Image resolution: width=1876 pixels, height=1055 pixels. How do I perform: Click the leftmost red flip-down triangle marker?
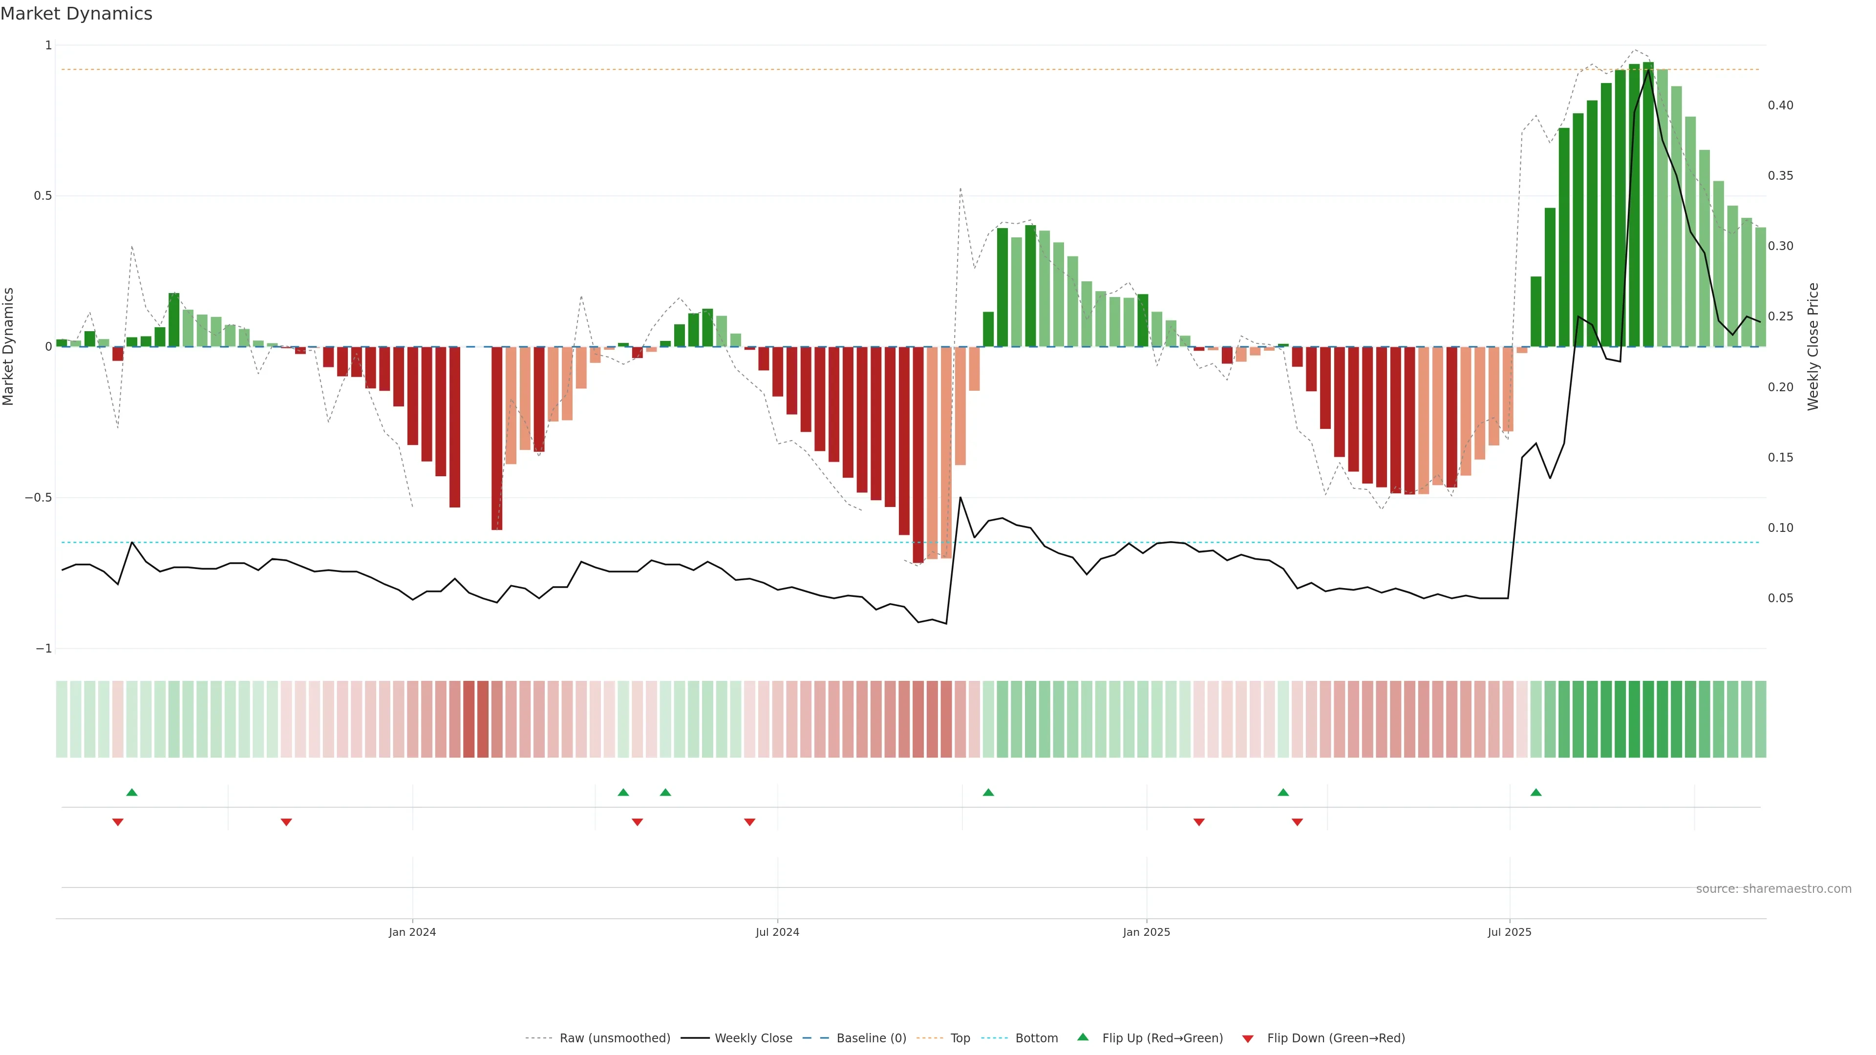tap(118, 822)
